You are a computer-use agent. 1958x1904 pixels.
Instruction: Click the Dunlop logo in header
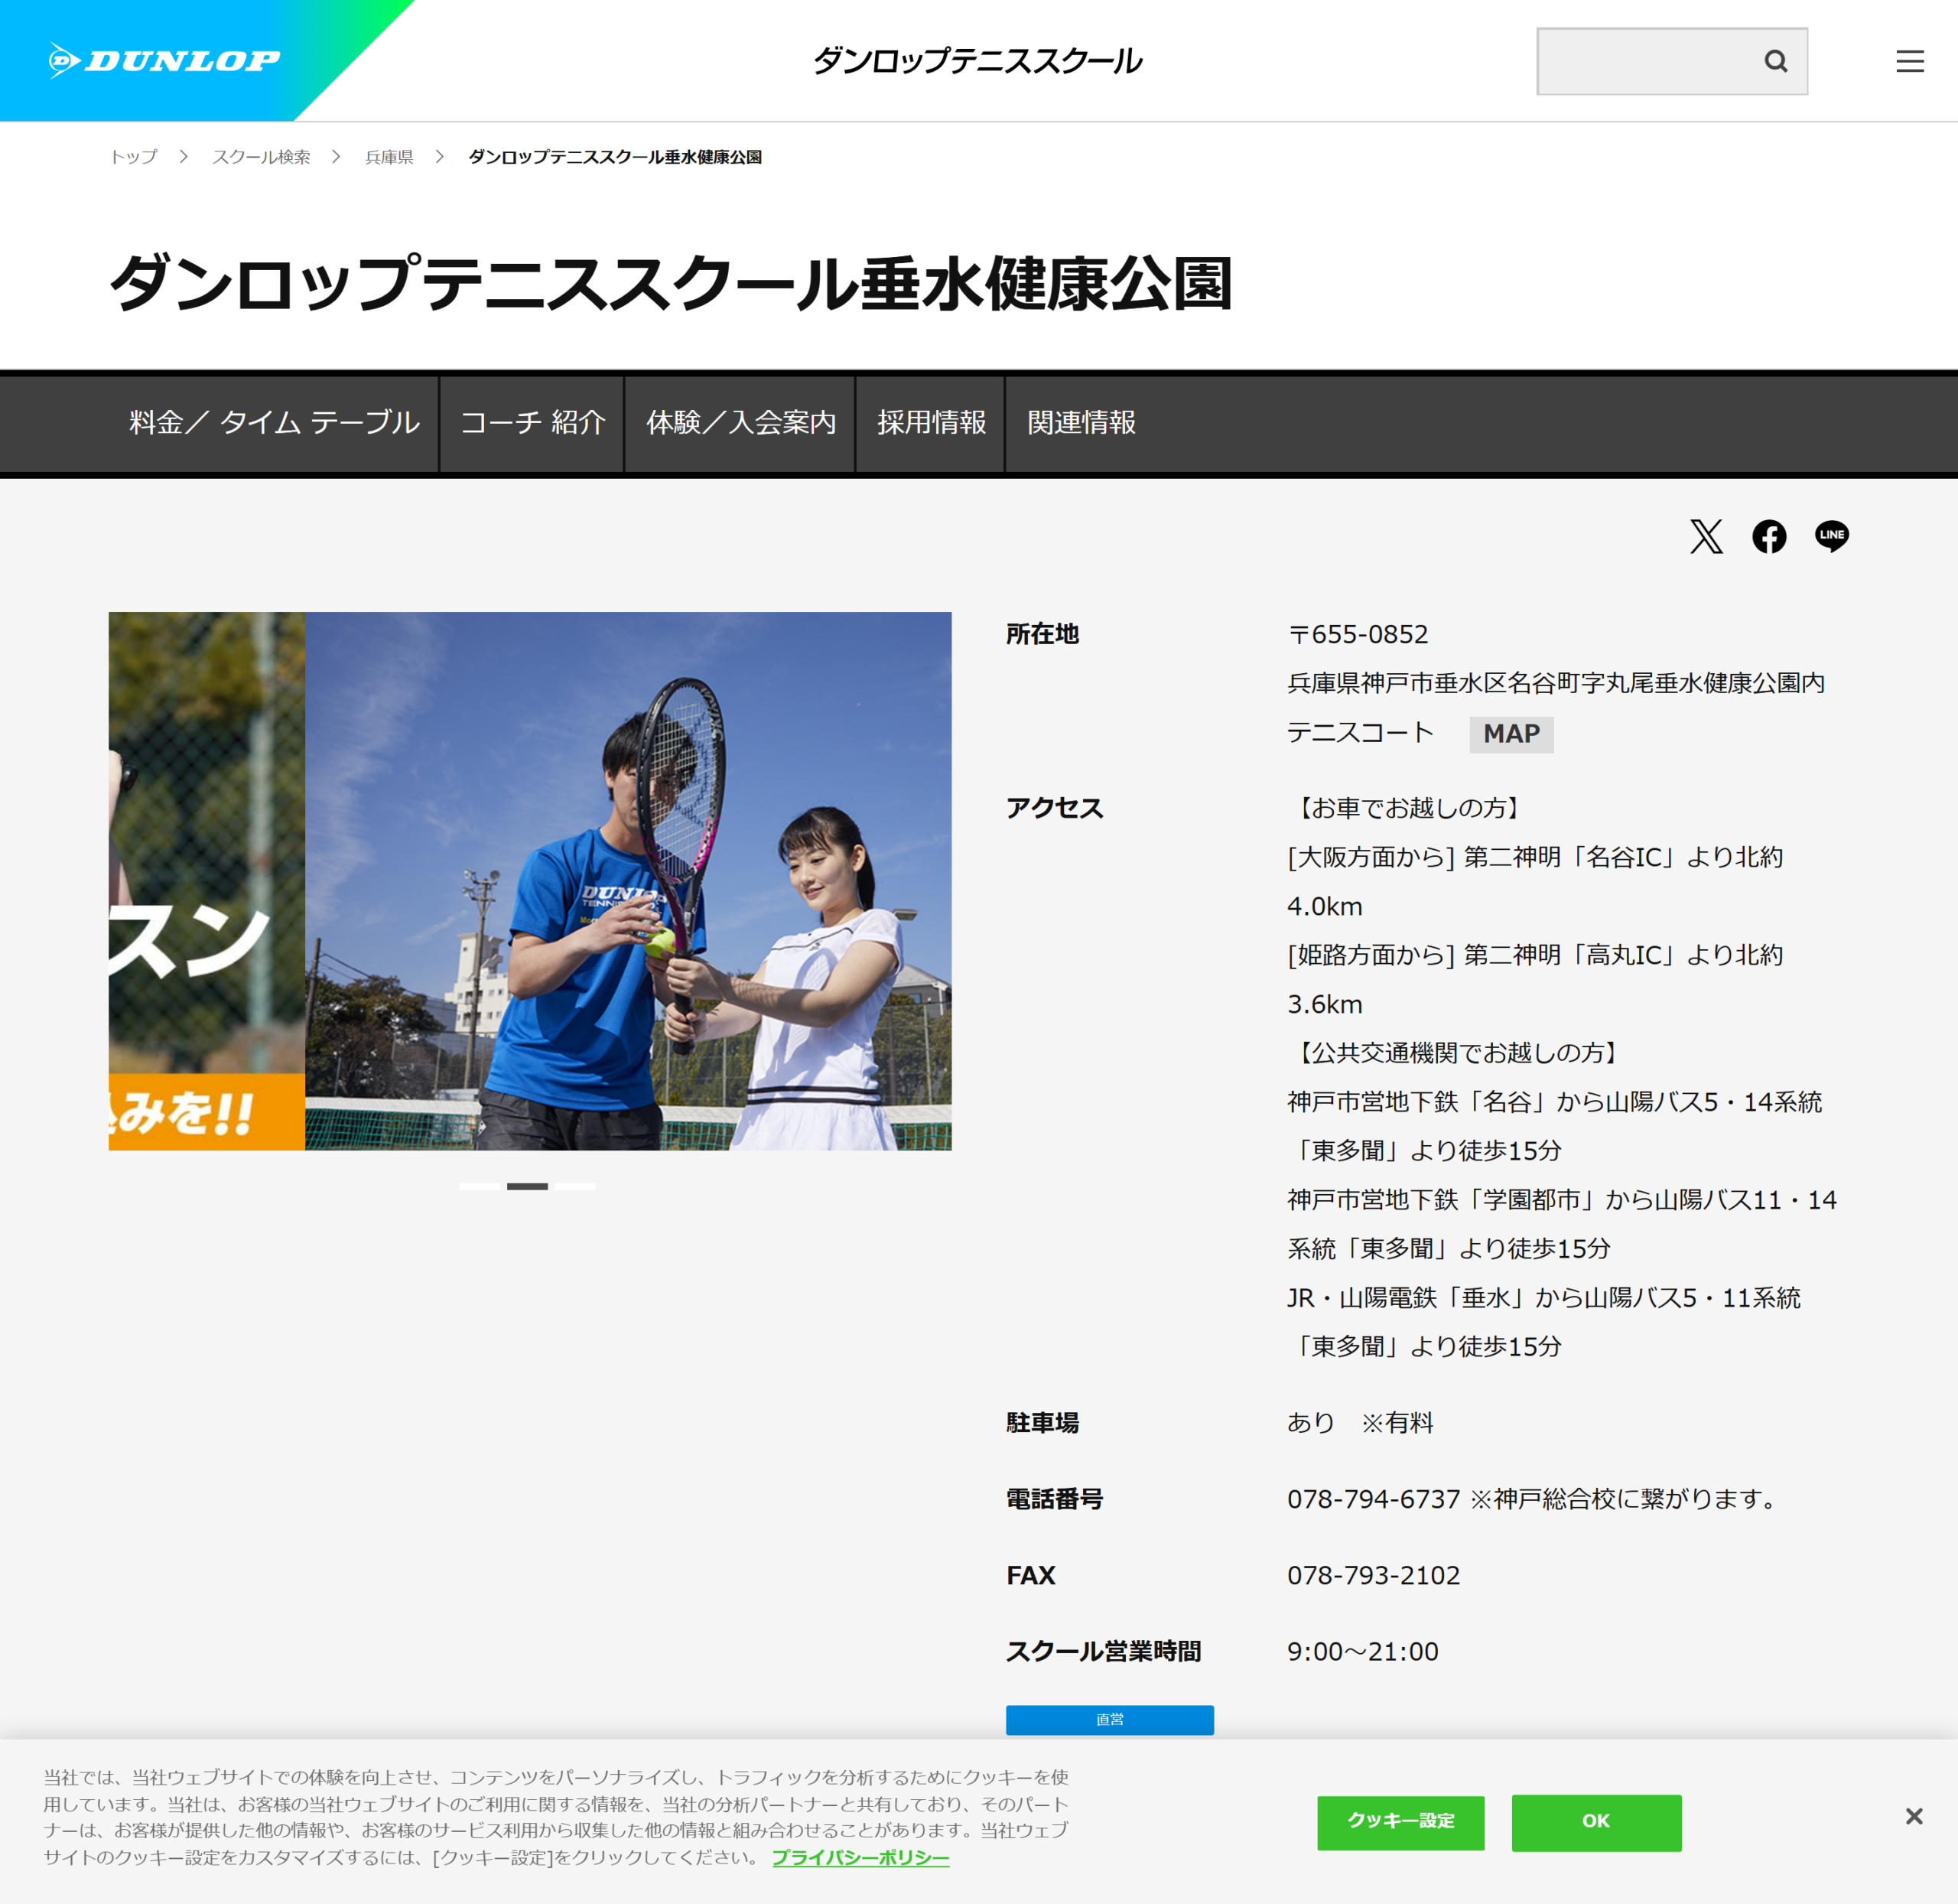165,61
